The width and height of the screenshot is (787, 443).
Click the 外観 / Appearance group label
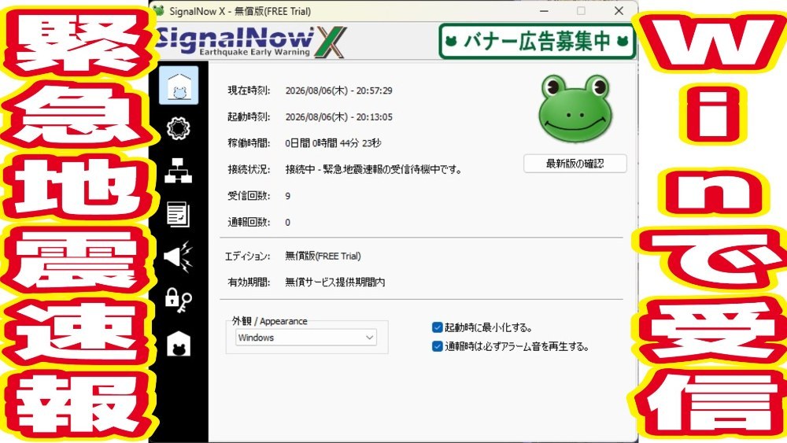pyautogui.click(x=269, y=321)
